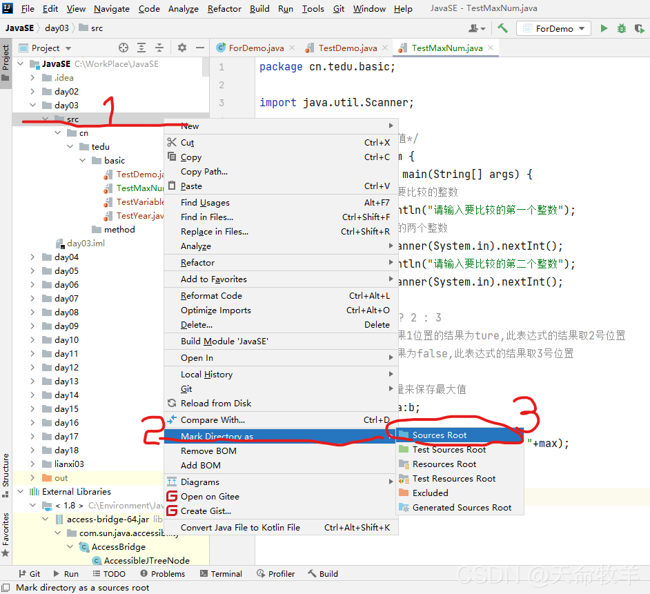Open the ForDemo run configuration dropdown
Viewport: 650px width, 594px height.
coord(554,28)
